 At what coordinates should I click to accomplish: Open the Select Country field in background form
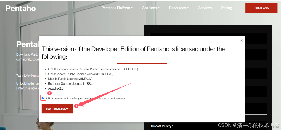click(208, 126)
